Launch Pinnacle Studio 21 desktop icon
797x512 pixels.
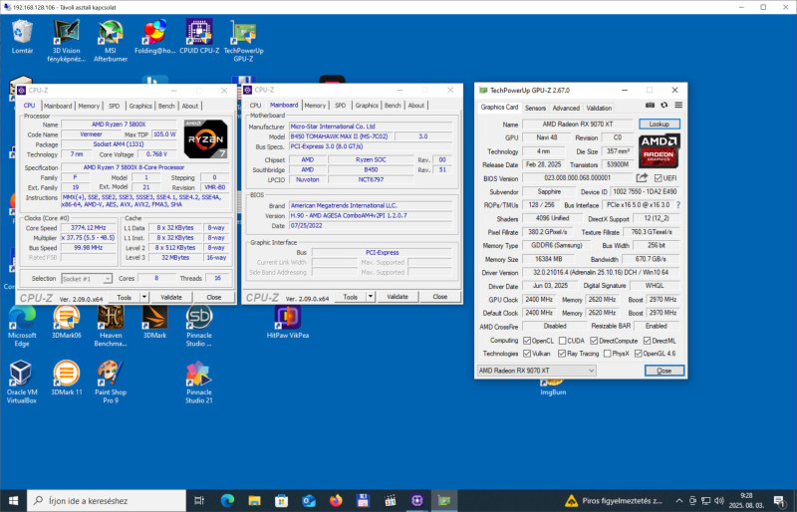[199, 382]
